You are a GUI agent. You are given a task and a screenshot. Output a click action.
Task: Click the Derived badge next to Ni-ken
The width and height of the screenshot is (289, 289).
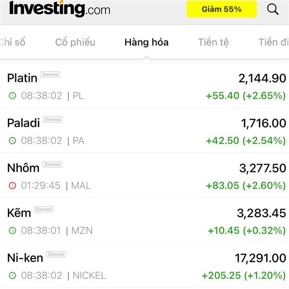(56, 254)
